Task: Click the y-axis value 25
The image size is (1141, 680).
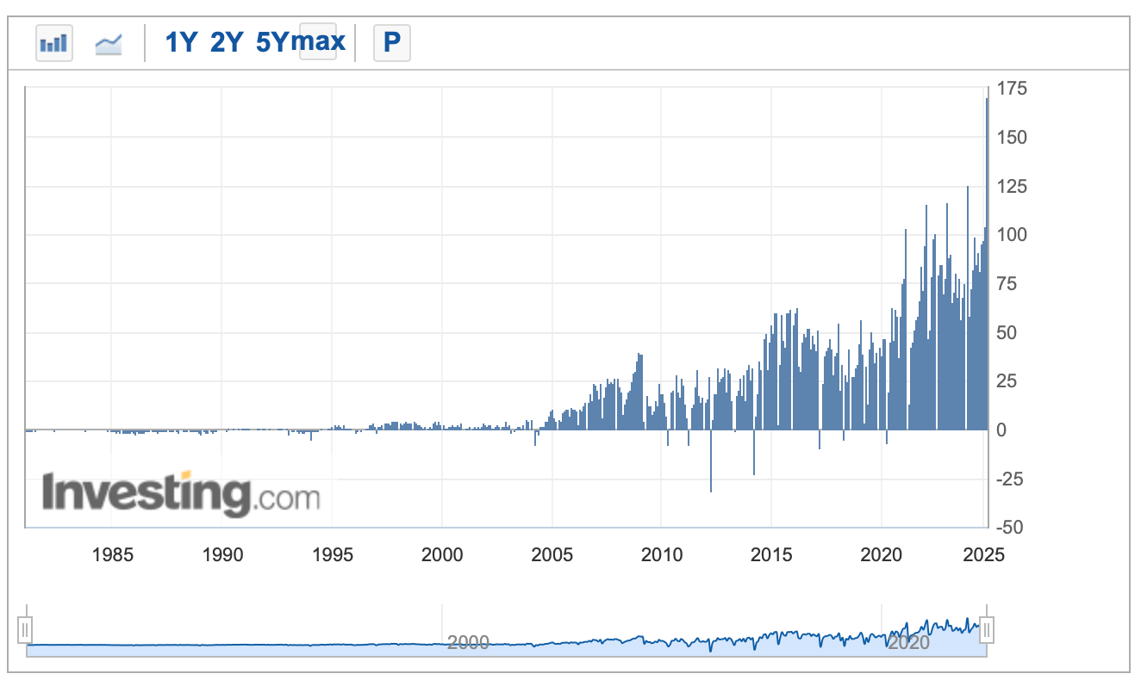Action: [x=1007, y=380]
